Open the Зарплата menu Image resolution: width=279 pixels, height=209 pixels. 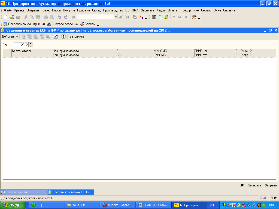point(147,10)
